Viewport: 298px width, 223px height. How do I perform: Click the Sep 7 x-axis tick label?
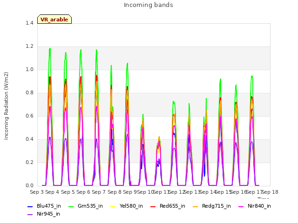coord(99,192)
